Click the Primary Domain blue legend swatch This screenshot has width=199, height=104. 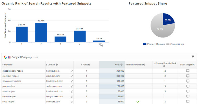point(145,44)
